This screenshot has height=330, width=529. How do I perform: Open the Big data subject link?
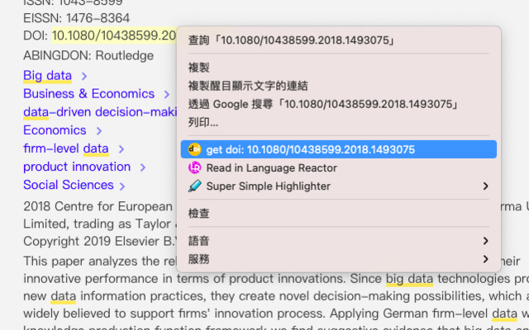[x=47, y=76]
